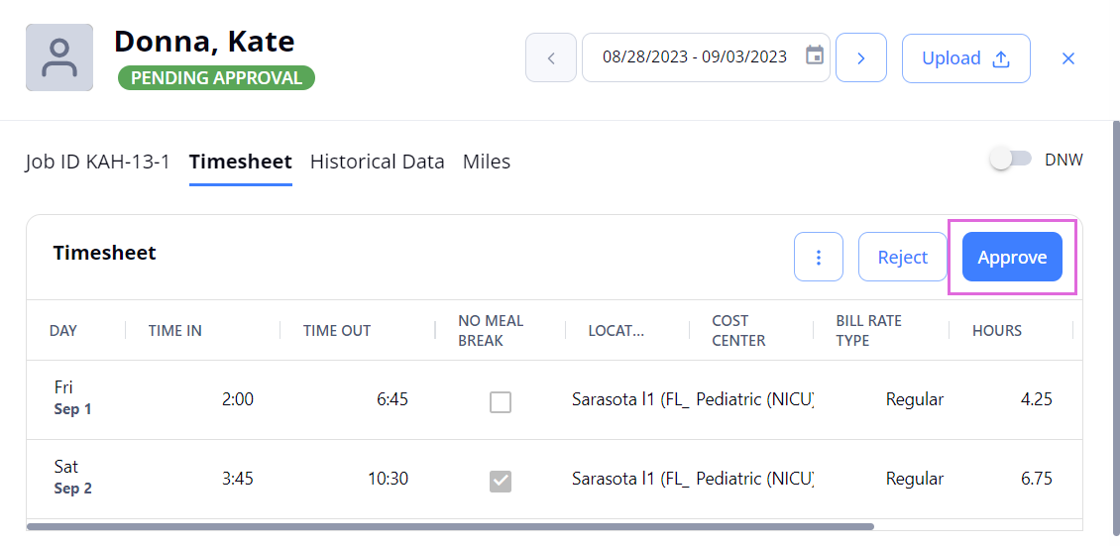The width and height of the screenshot is (1120, 546).
Task: Open Pediatric (NICU) cost center for Sat Sep 2
Action: pyautogui.click(x=755, y=479)
